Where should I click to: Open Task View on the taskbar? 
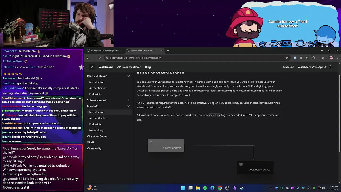[190, 188]
